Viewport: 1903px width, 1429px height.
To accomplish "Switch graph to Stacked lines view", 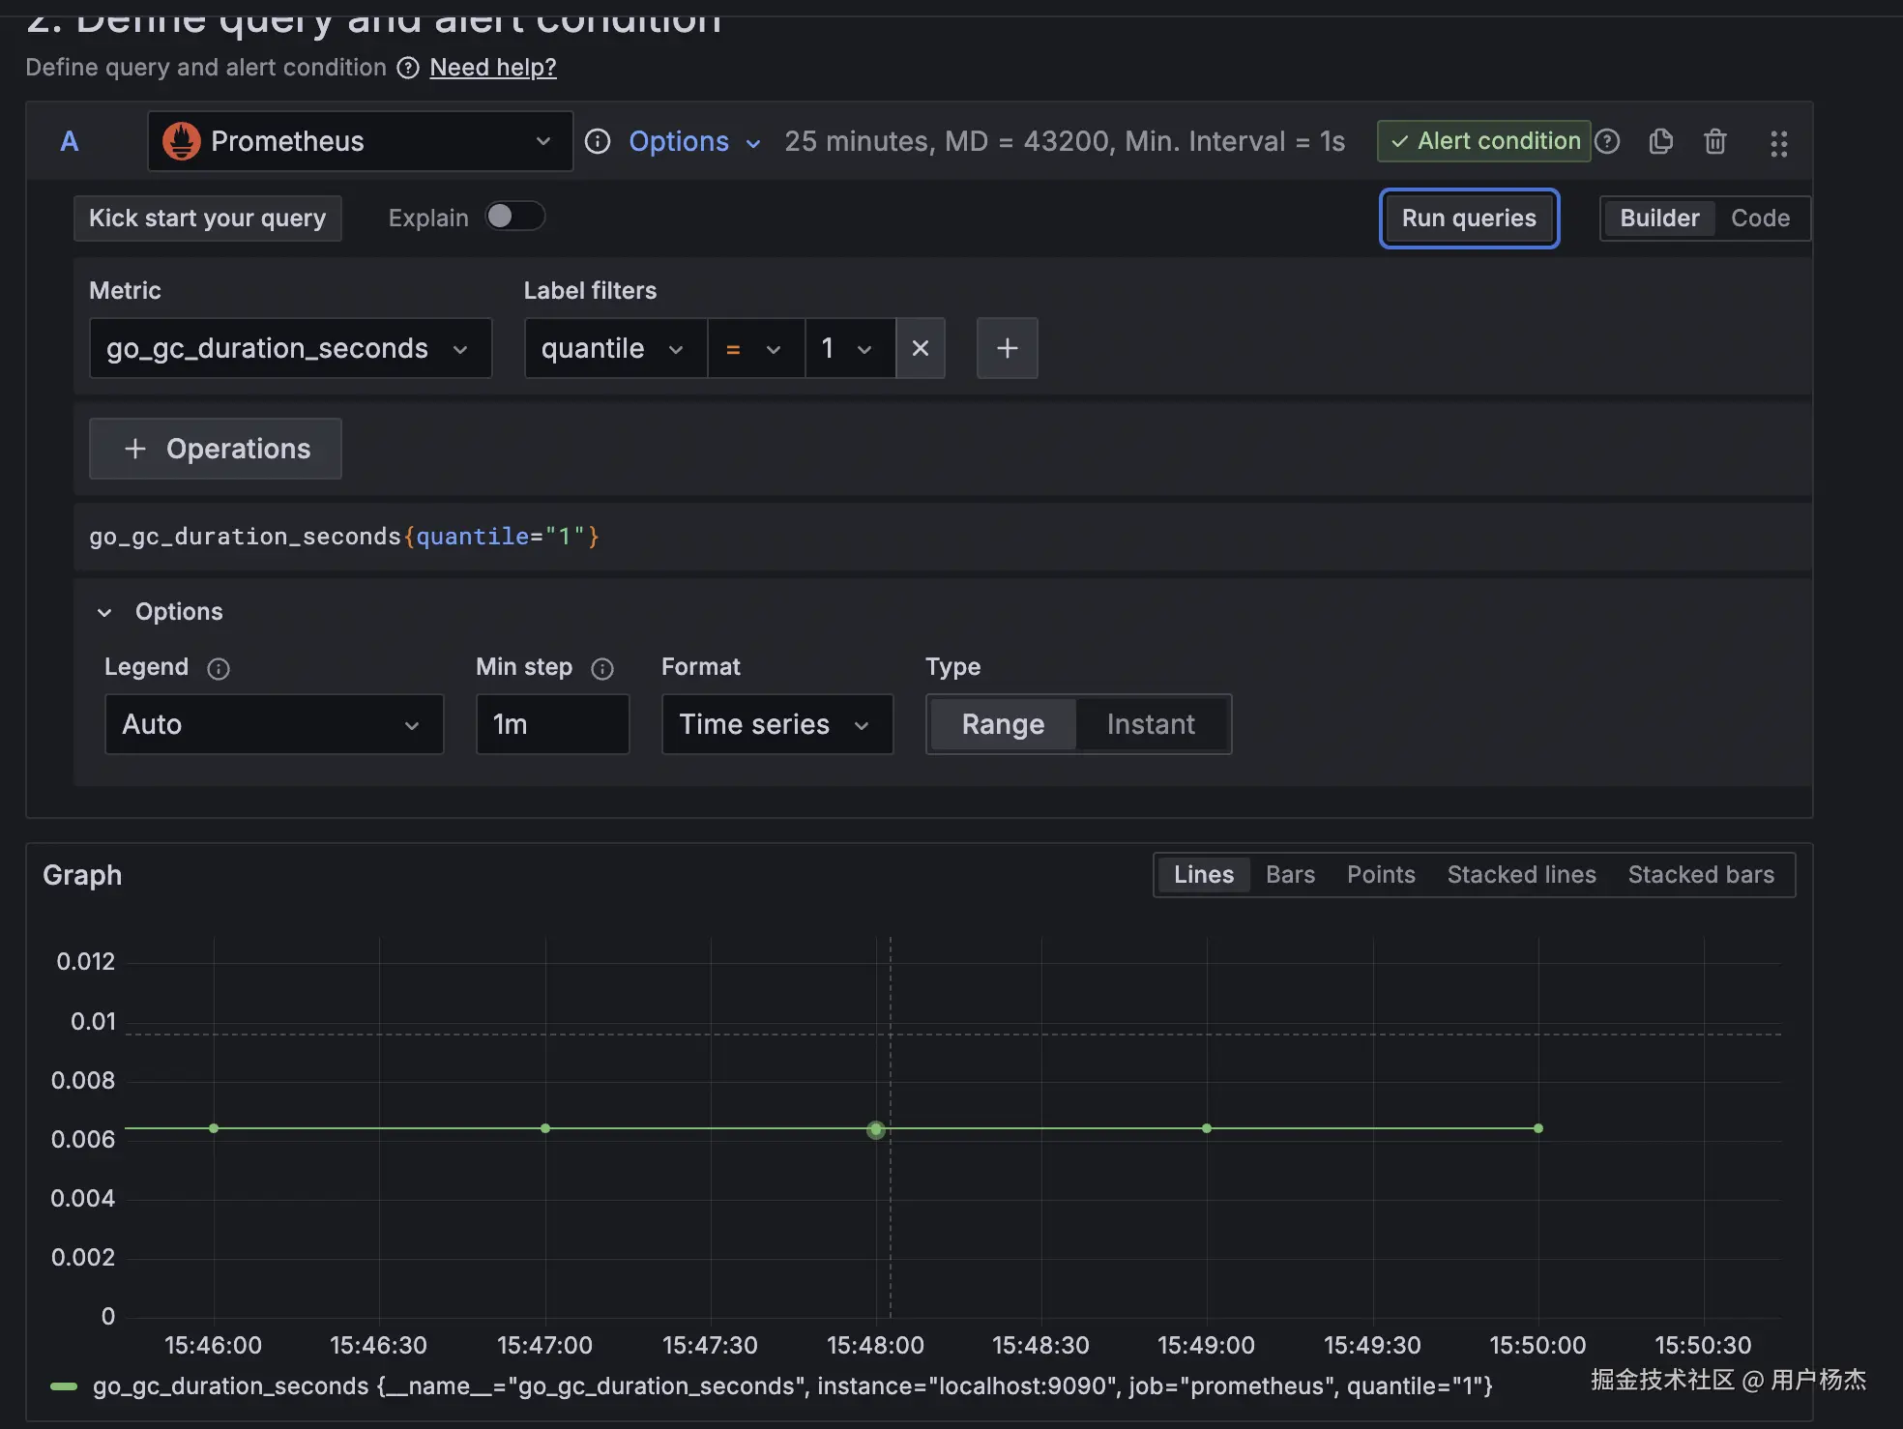I will [1521, 875].
